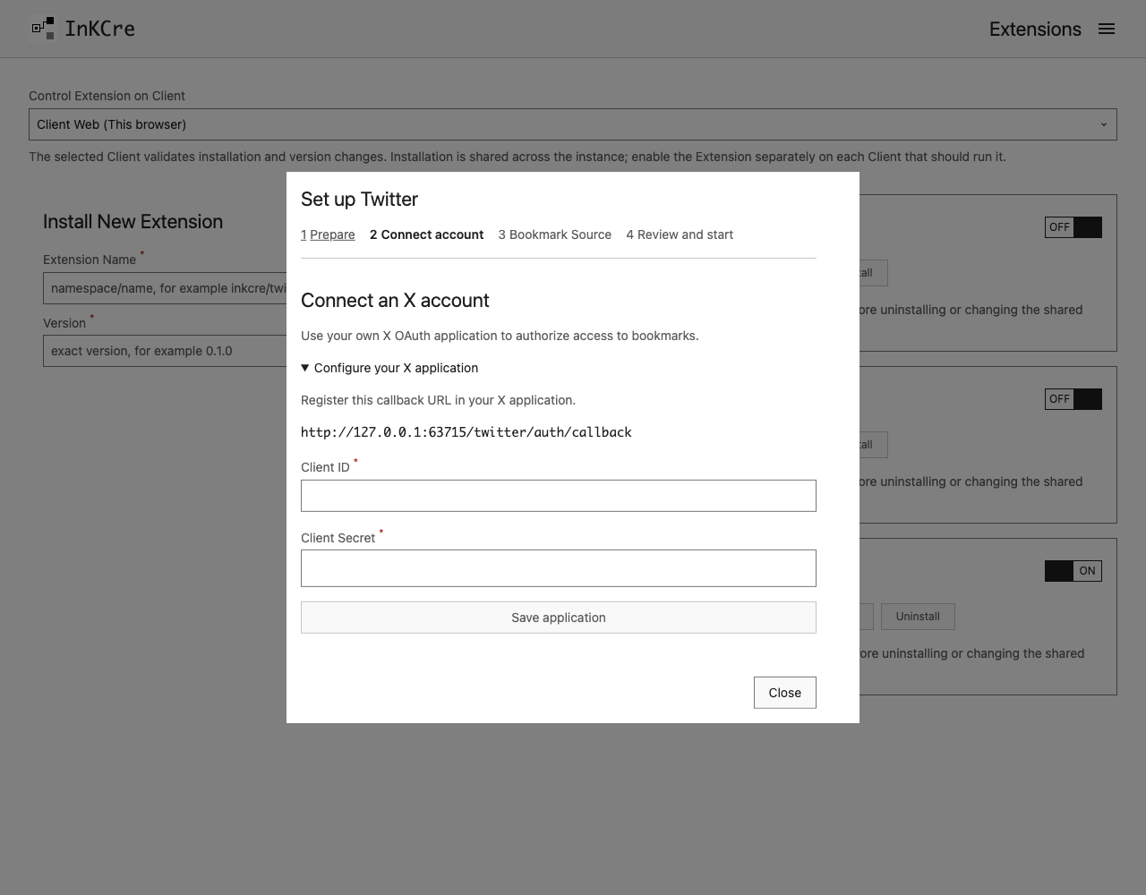Close the Set up Twitter dialog
This screenshot has width=1146, height=895.
[x=785, y=693]
